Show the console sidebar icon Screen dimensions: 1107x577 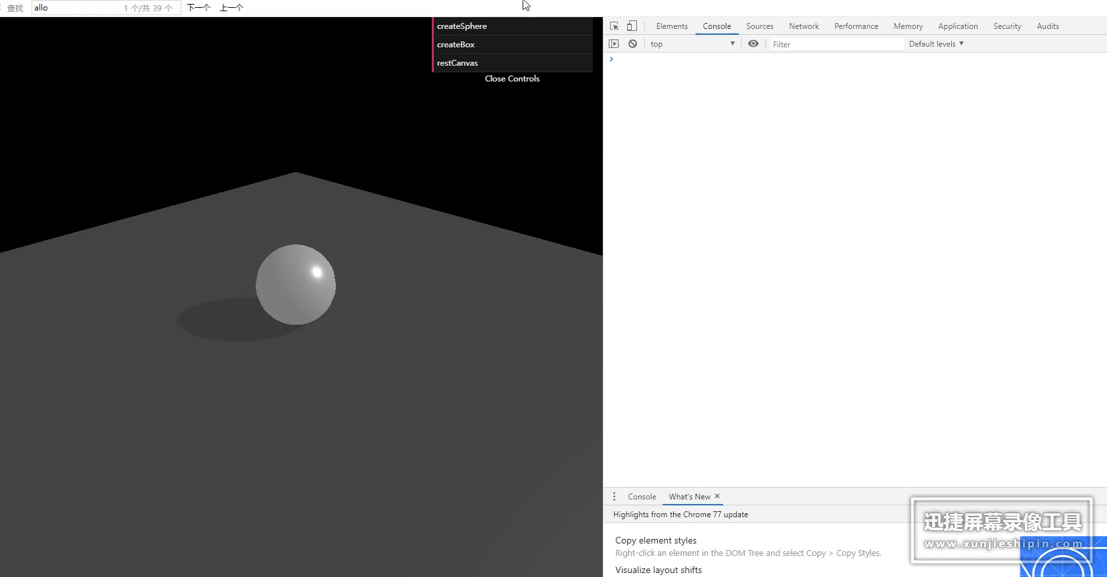click(x=614, y=44)
